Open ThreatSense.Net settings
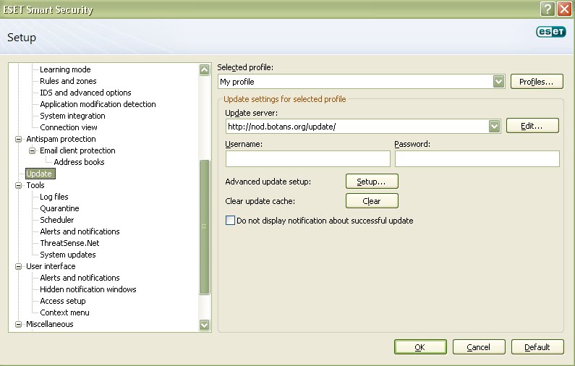Image resolution: width=575 pixels, height=366 pixels. click(x=69, y=243)
